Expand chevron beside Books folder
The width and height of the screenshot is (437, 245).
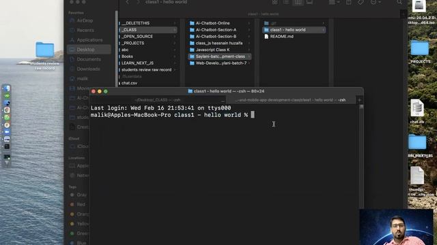pos(175,56)
